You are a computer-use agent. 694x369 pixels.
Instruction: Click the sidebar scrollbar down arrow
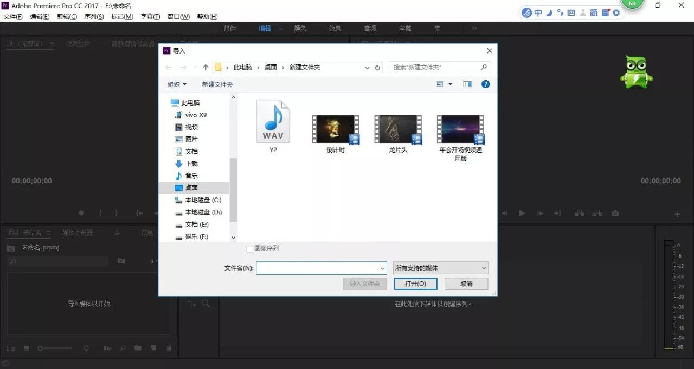tap(234, 237)
